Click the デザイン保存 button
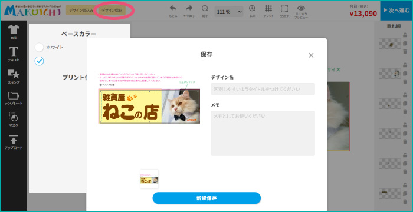The image size is (413, 212). pos(112,10)
